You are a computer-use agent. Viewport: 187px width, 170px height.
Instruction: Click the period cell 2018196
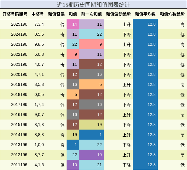point(19,94)
